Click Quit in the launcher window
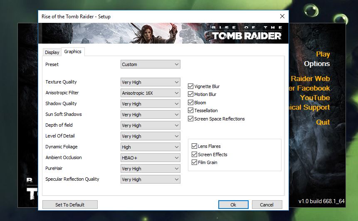This screenshot has width=358, height=221. [323, 122]
